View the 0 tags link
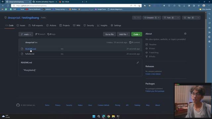 click(51, 34)
